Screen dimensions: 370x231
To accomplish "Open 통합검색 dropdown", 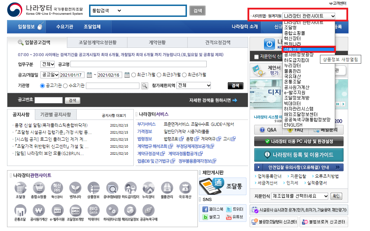I will [x=107, y=11].
